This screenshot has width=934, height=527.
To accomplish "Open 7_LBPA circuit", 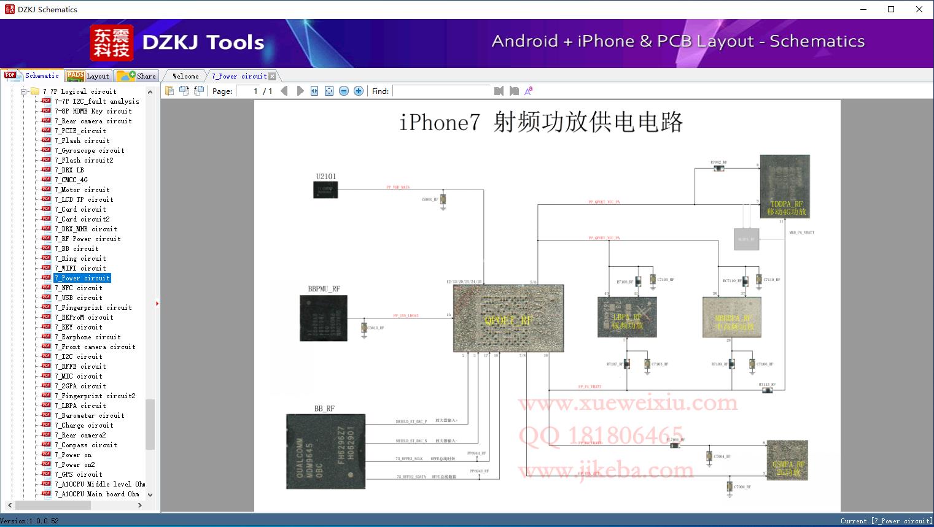I will (x=80, y=406).
